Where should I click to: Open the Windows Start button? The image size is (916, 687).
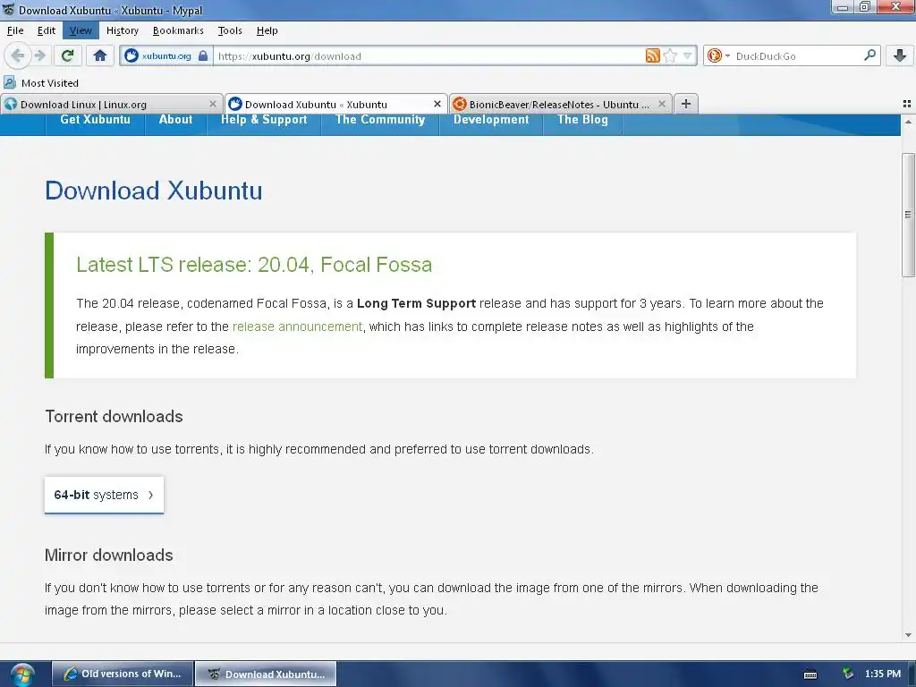[x=22, y=674]
